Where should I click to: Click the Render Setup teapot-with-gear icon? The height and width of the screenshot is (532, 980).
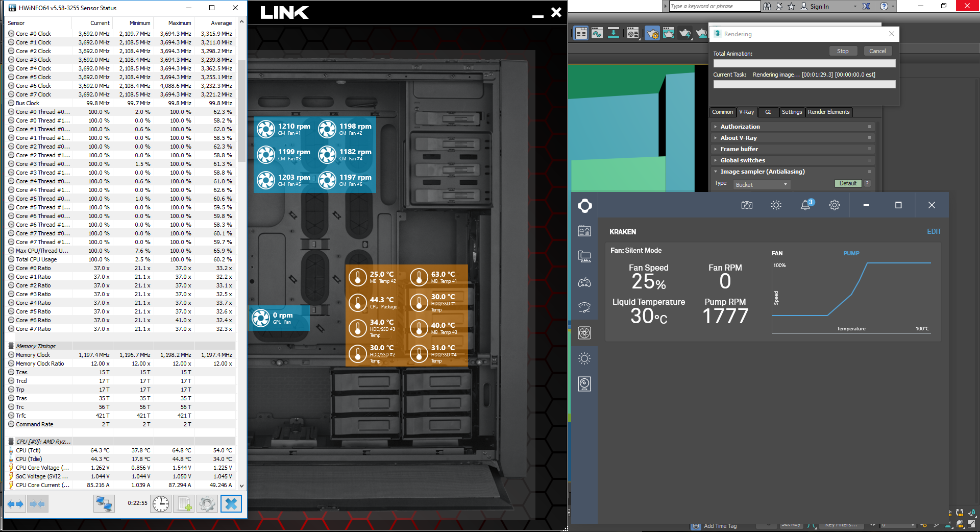(x=652, y=34)
